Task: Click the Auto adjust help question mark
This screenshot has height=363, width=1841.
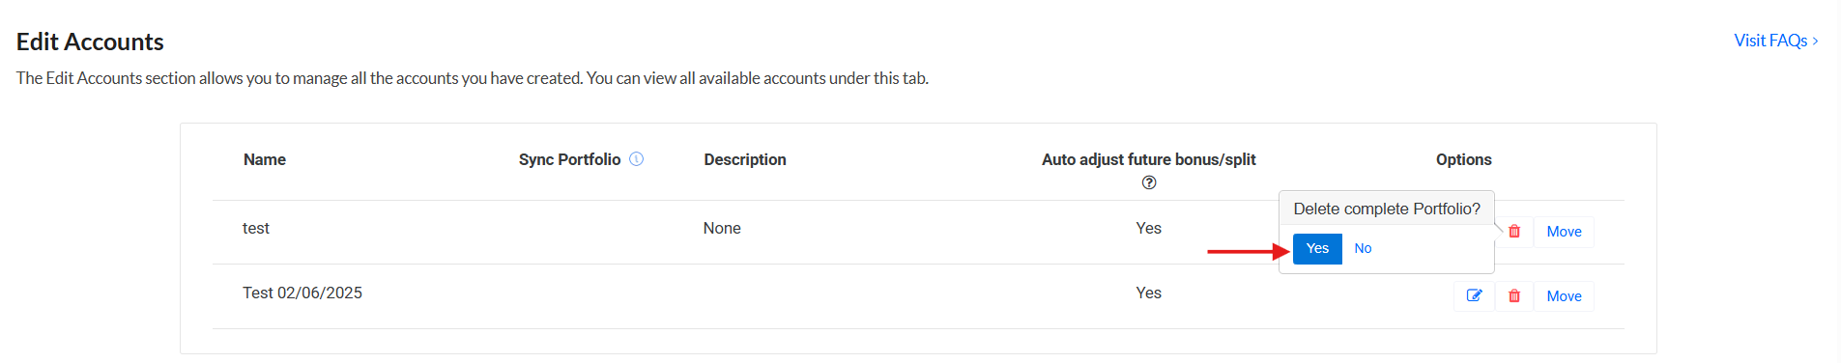Action: point(1149,182)
